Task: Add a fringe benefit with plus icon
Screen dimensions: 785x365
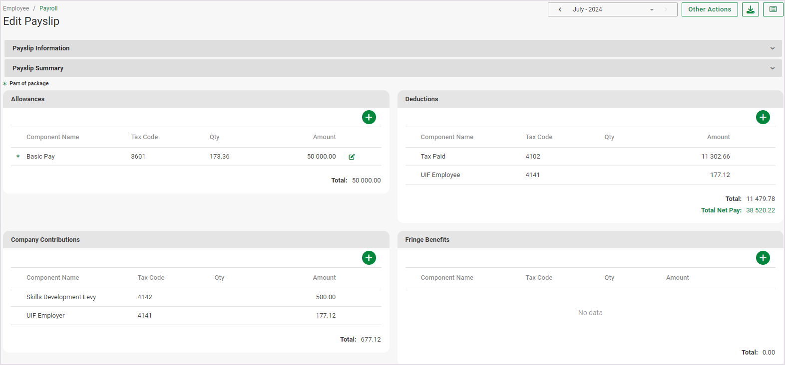Action: point(763,258)
